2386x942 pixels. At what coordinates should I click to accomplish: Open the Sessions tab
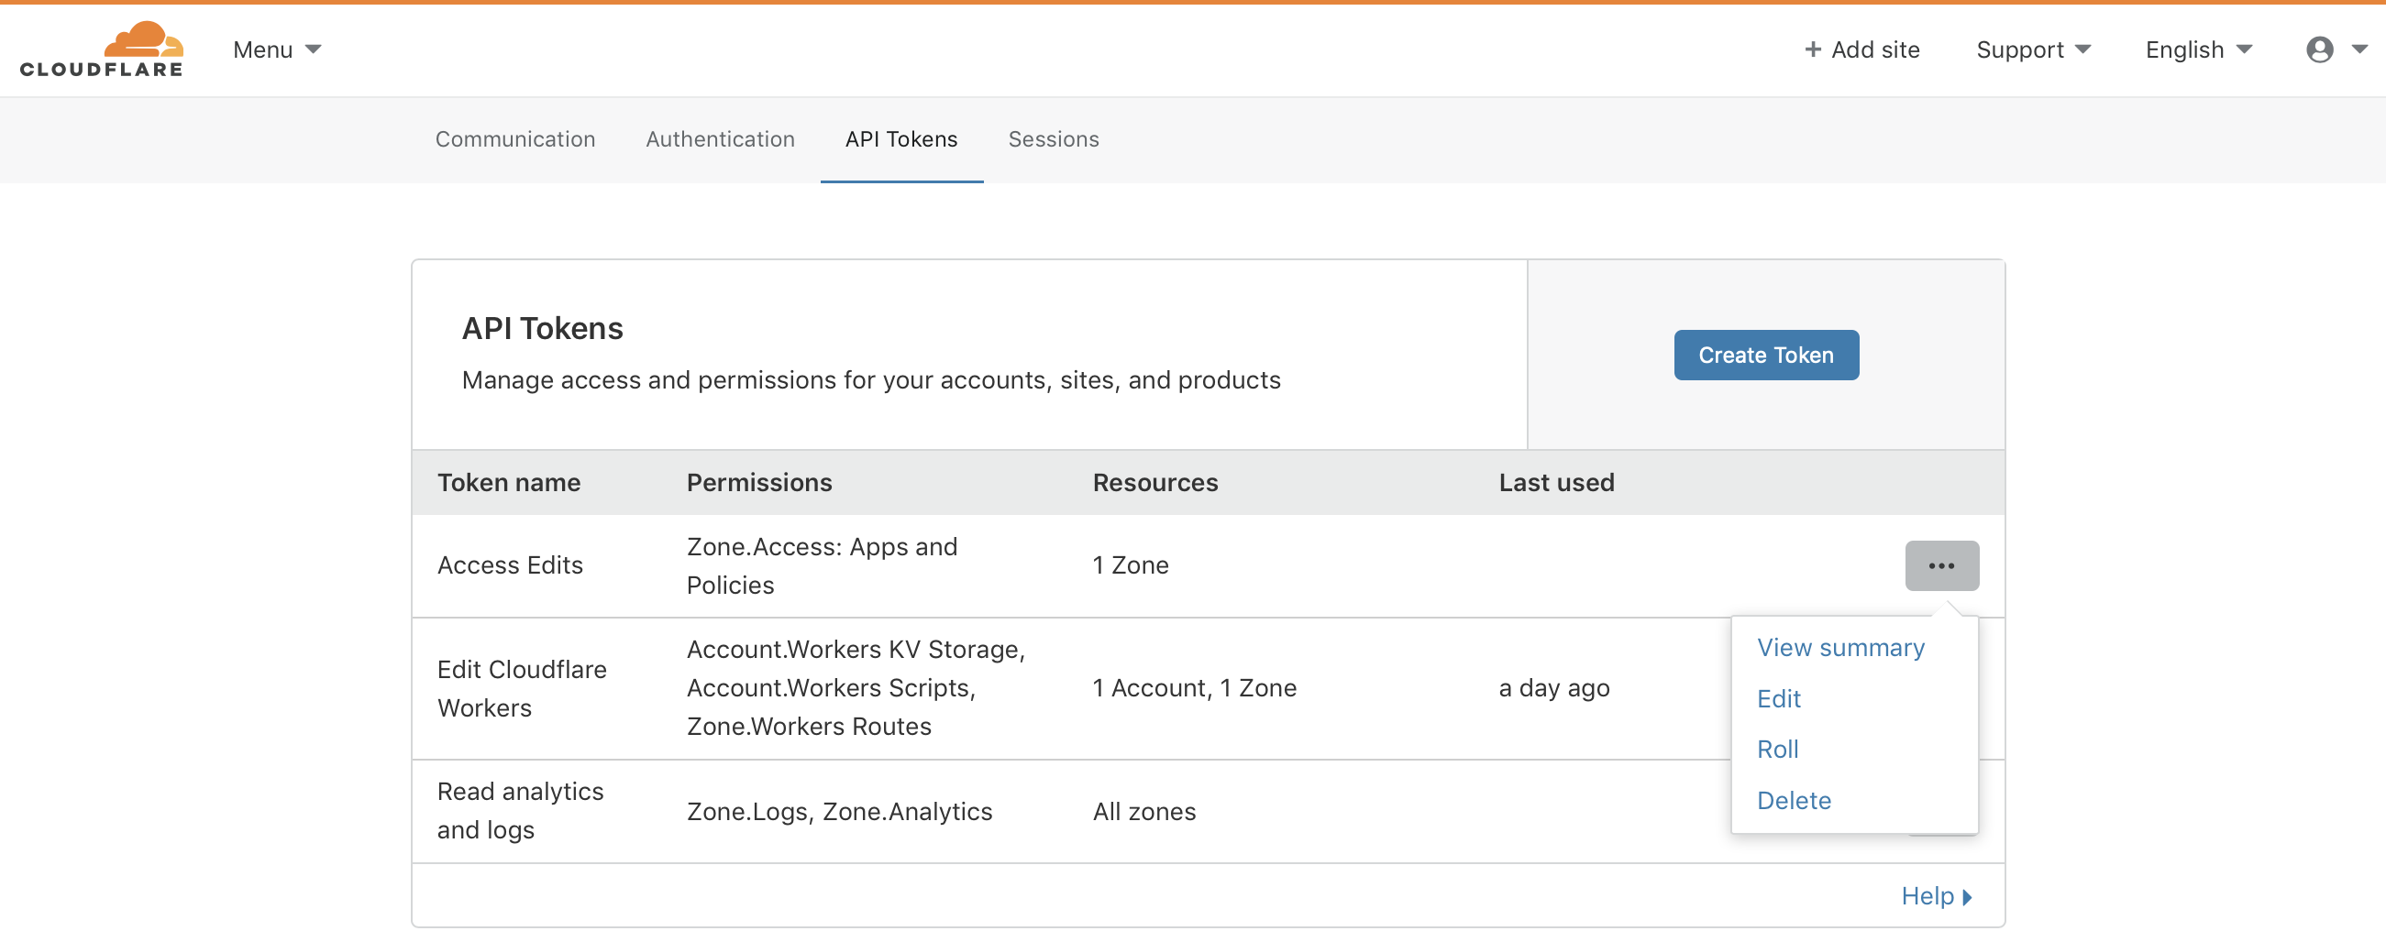[x=1053, y=139]
